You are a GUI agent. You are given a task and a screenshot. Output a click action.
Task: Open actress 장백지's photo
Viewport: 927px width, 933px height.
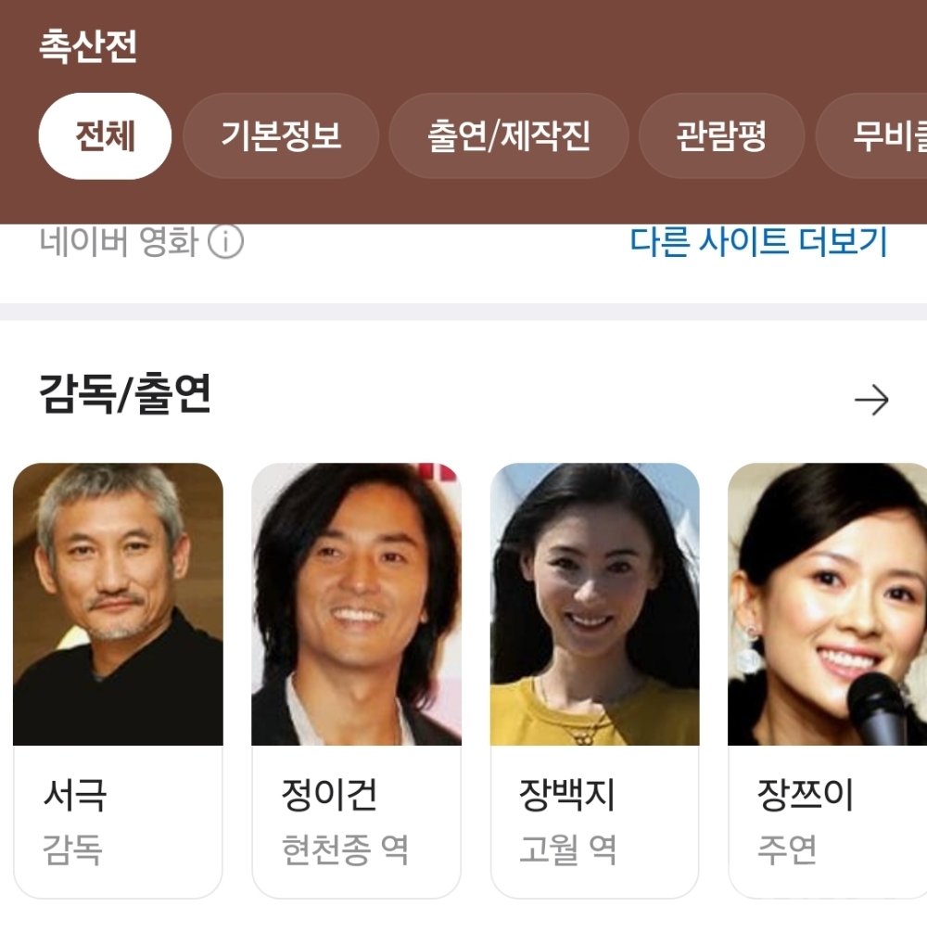(x=594, y=604)
